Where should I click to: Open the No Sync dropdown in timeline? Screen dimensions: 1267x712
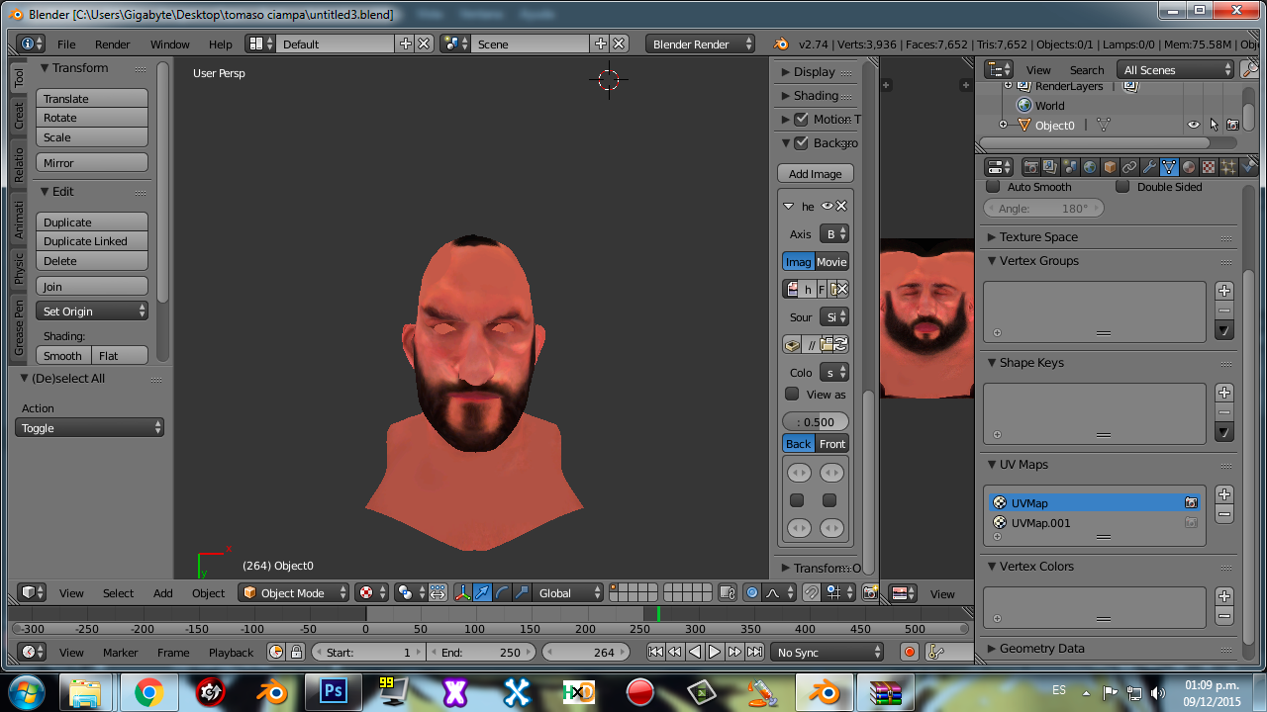pyautogui.click(x=828, y=652)
